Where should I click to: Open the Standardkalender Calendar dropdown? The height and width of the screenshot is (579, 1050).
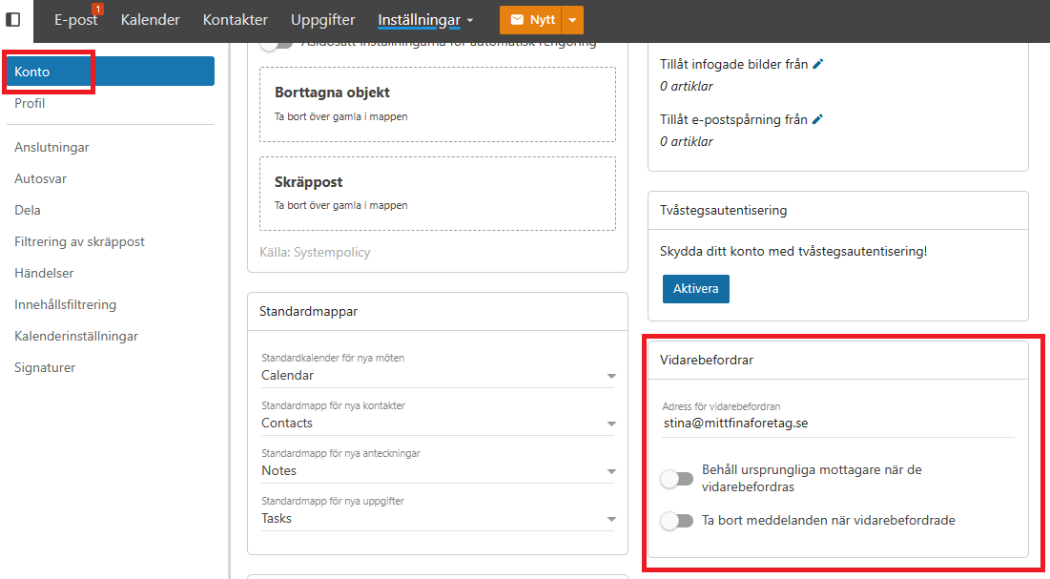438,375
